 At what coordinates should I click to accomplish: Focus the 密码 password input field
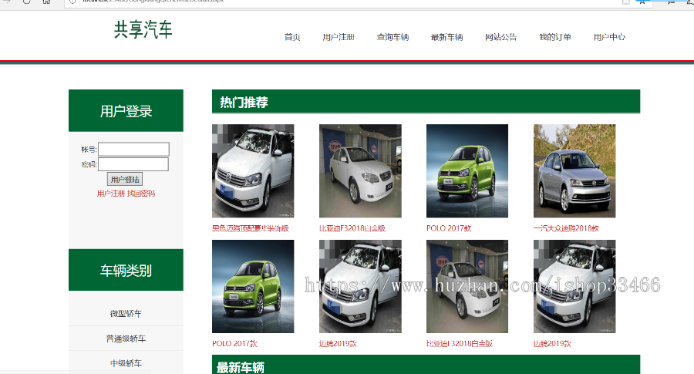pos(133,164)
